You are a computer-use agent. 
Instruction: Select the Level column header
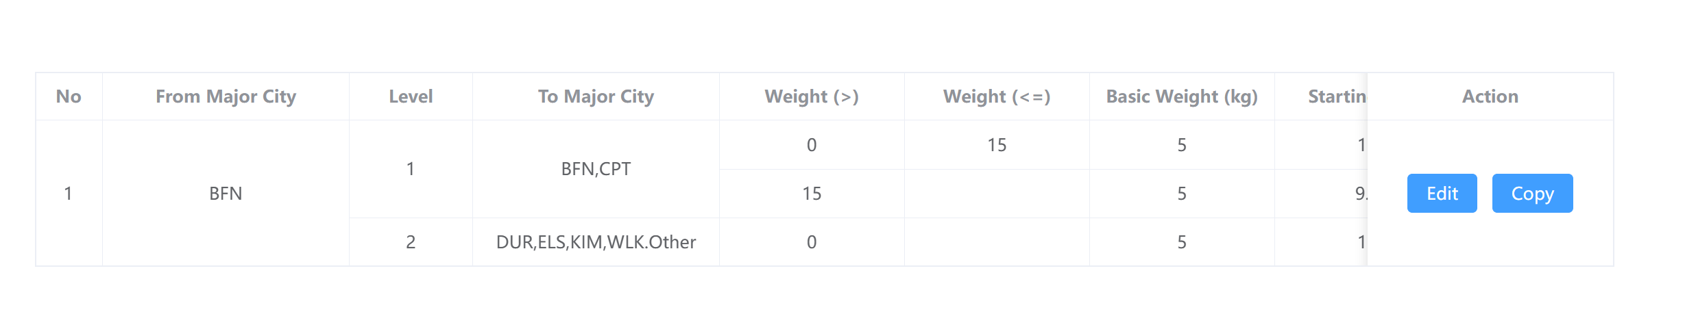tap(411, 96)
